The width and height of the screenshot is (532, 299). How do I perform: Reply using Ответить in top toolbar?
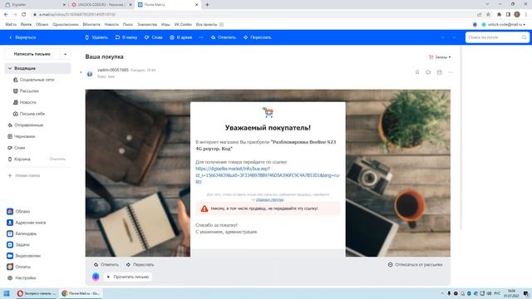[224, 37]
